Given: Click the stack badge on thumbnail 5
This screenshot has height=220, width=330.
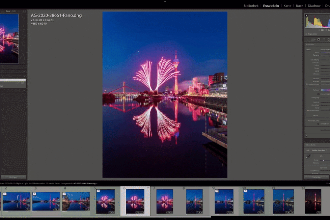Looking at the screenshot, I should click(98, 191).
